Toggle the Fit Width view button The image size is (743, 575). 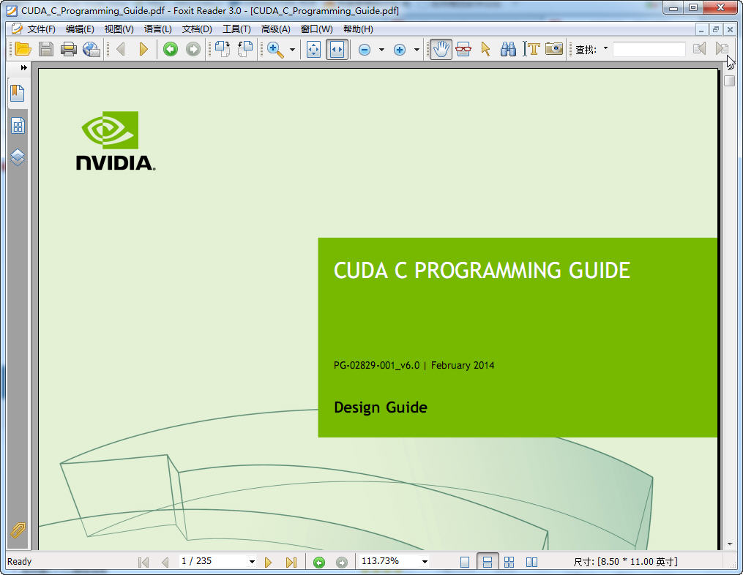pos(337,49)
